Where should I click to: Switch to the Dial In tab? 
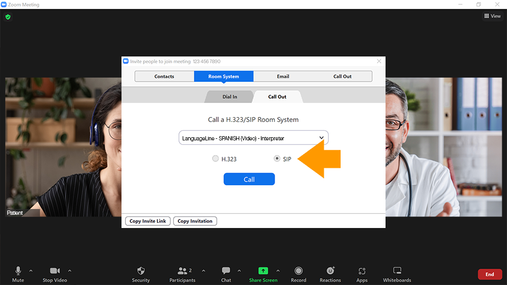(x=230, y=97)
